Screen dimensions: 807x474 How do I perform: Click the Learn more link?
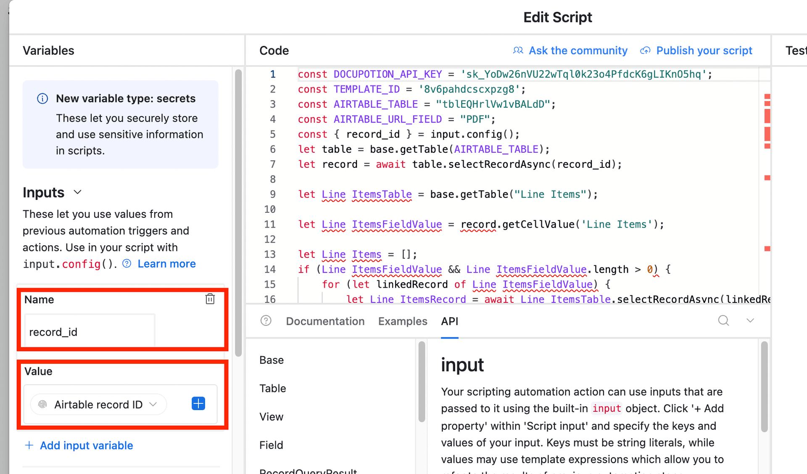[x=166, y=264]
